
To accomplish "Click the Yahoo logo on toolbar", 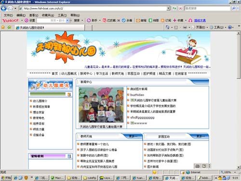I will (11, 21).
